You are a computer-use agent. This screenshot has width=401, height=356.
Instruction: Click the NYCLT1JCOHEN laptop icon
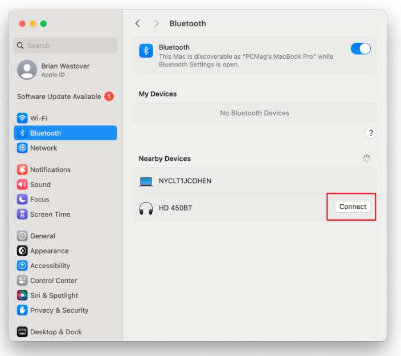(x=146, y=181)
